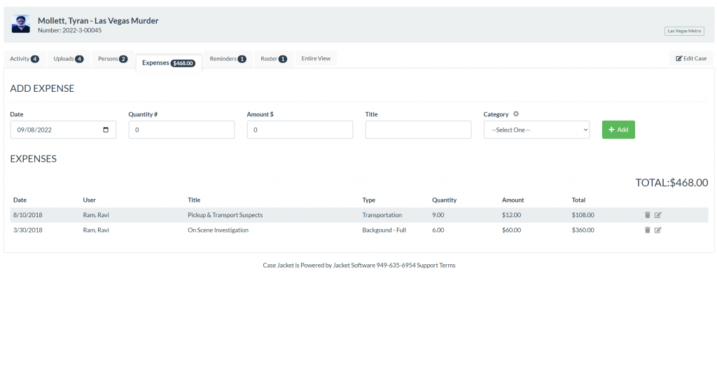The width and height of the screenshot is (717, 370).
Task: Open the Roster tab
Action: click(x=274, y=59)
